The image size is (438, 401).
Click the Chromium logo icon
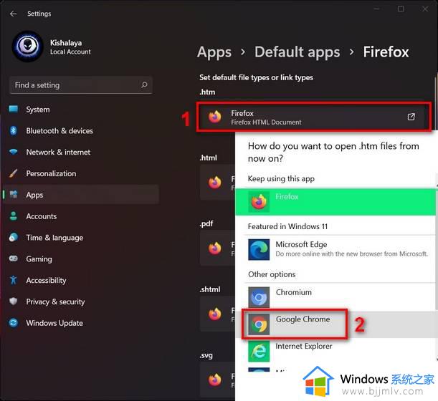(259, 297)
